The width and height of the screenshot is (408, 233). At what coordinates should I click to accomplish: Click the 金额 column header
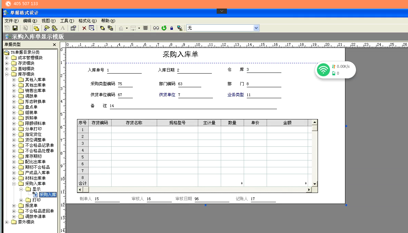tap(287, 123)
